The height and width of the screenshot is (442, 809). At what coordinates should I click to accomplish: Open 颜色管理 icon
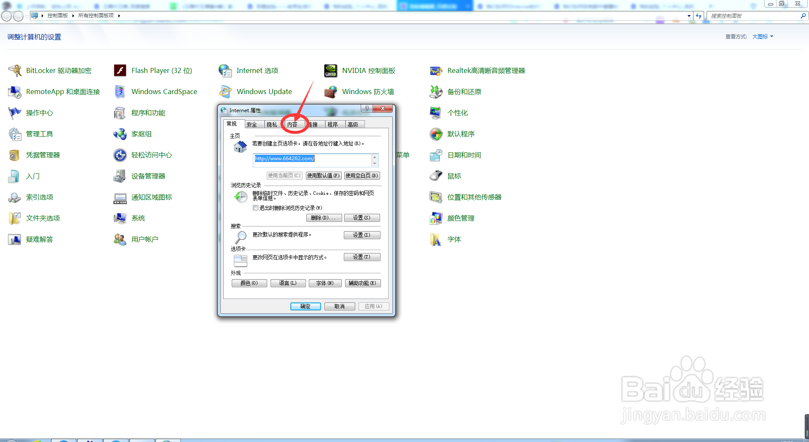(436, 218)
